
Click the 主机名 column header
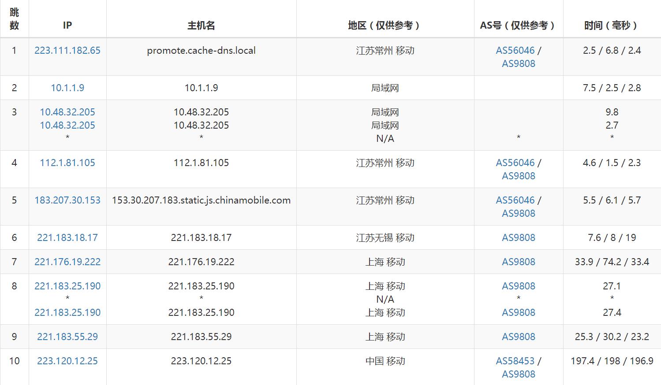(x=201, y=26)
